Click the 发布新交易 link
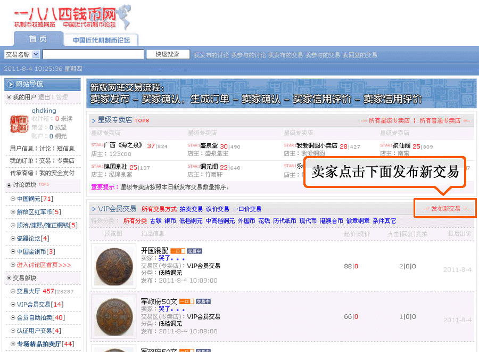This screenshot has width=479, height=352. click(445, 209)
